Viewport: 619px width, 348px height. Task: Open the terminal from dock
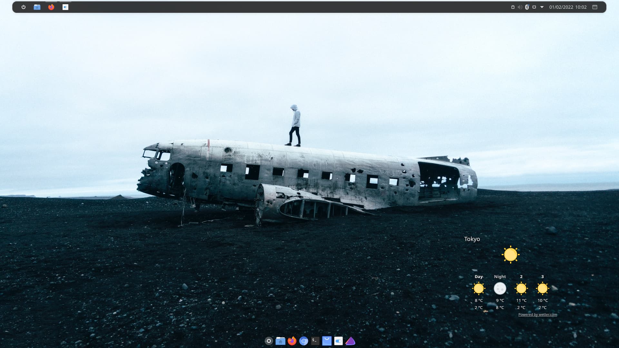pyautogui.click(x=315, y=341)
